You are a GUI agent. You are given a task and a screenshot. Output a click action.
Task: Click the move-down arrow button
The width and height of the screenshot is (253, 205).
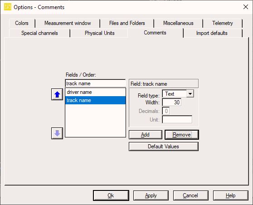coord(57,133)
